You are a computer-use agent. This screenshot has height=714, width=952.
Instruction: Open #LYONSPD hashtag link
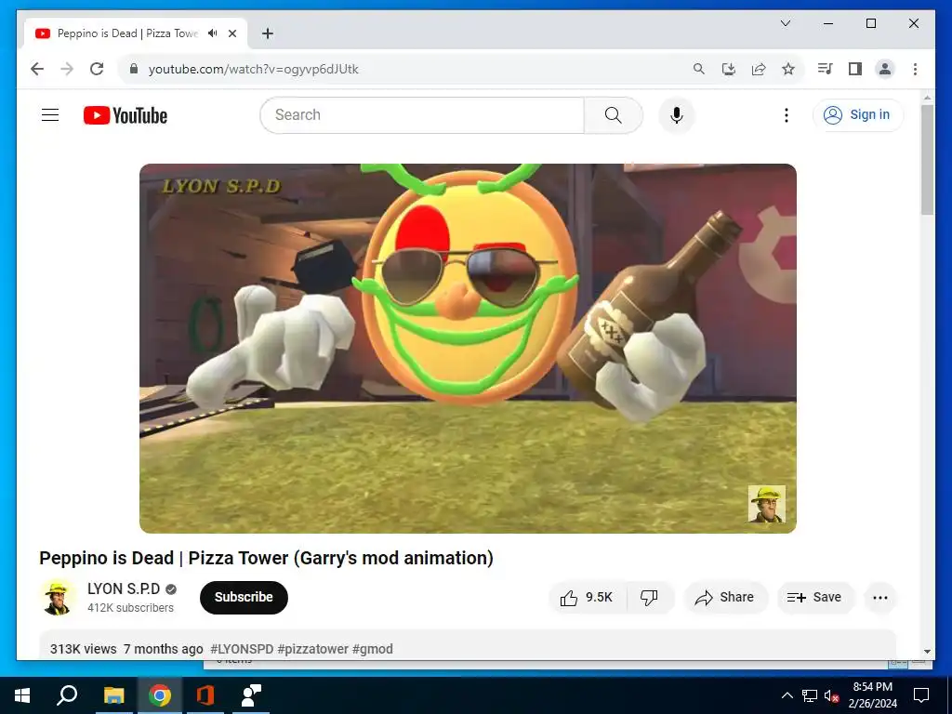pos(242,648)
